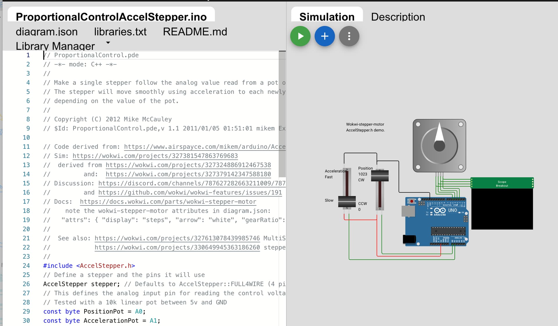Click the Arduino DC power jack
The height and width of the screenshot is (326, 558).
point(409,239)
